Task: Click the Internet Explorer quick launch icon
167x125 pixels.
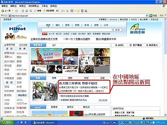Action: pyautogui.click(x=18, y=123)
